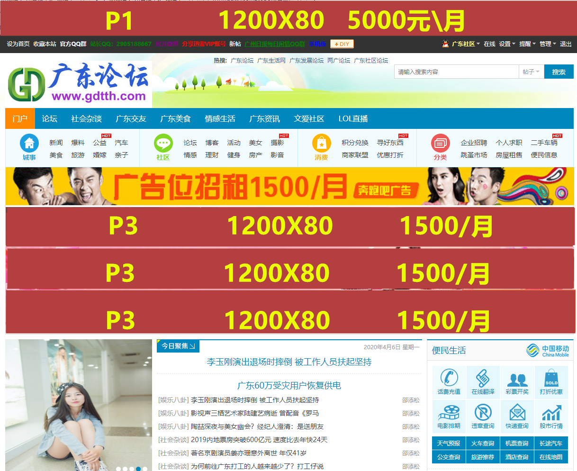Select the 情感生活 navigation tab
This screenshot has width=577, height=471.
point(220,118)
